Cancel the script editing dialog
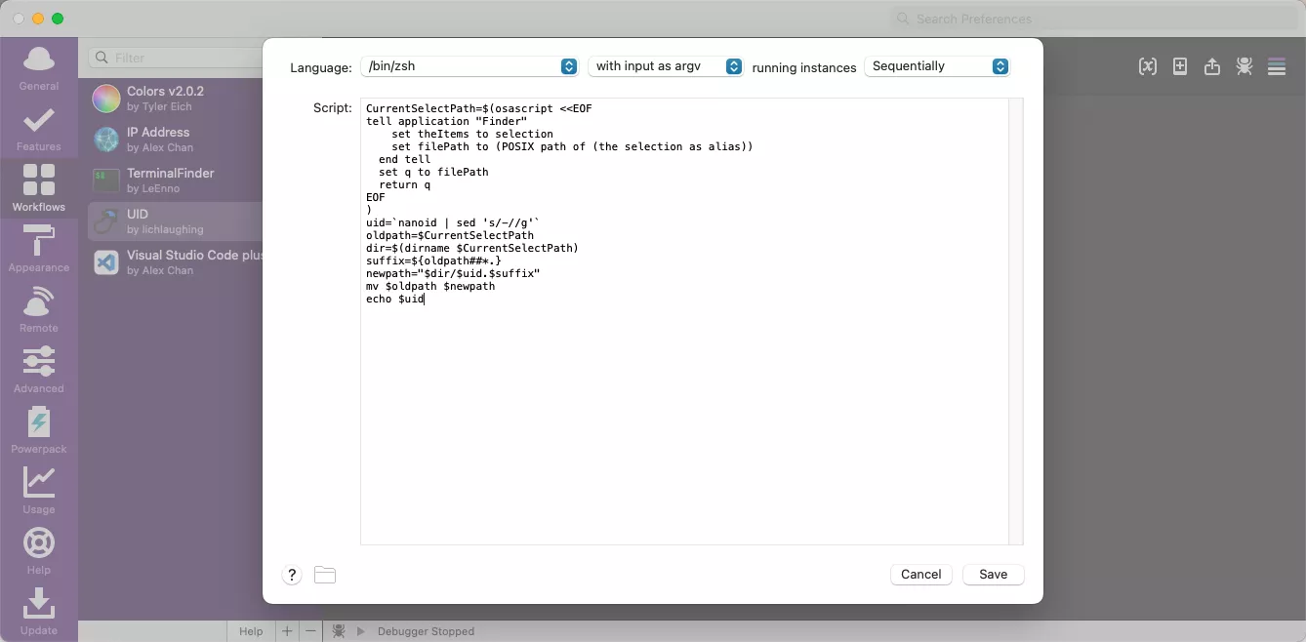This screenshot has height=642, width=1306. 920,575
